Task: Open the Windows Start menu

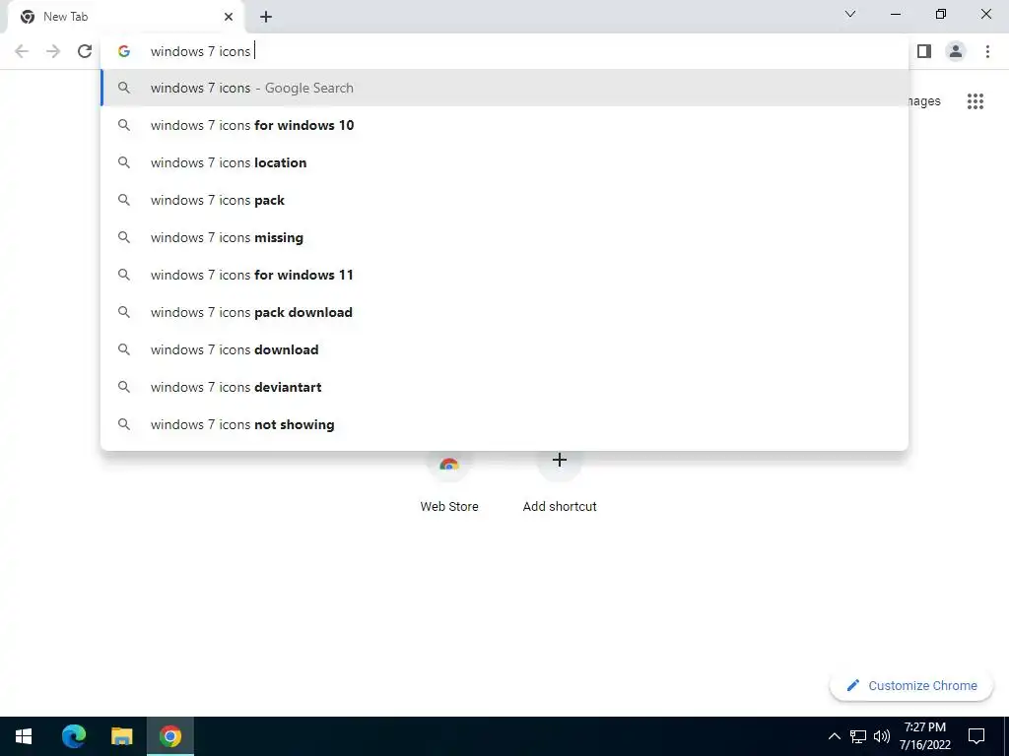Action: click(24, 736)
